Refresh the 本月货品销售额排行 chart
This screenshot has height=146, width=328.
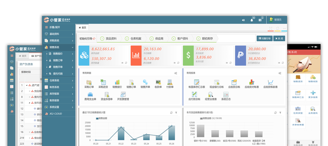[276, 113]
